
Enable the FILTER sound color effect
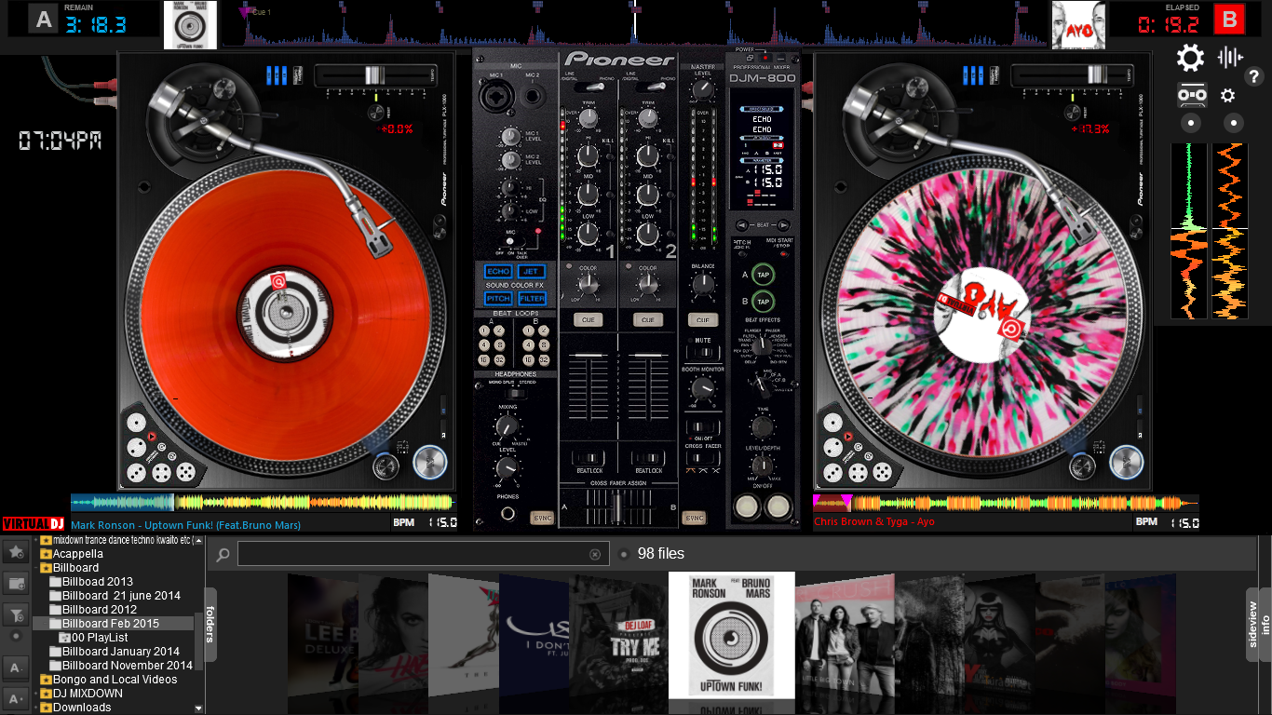click(532, 298)
